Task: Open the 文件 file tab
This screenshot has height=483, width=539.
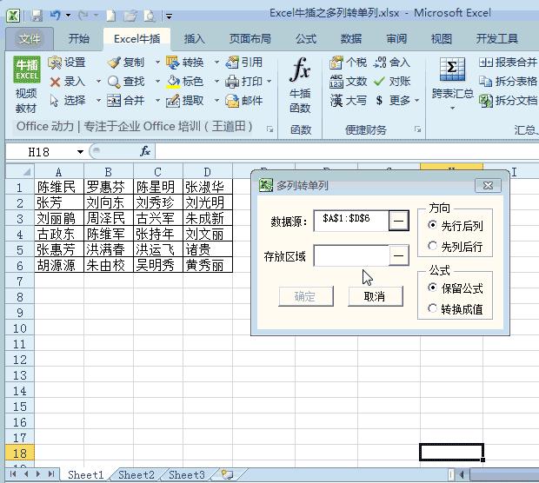Action: click(x=30, y=39)
